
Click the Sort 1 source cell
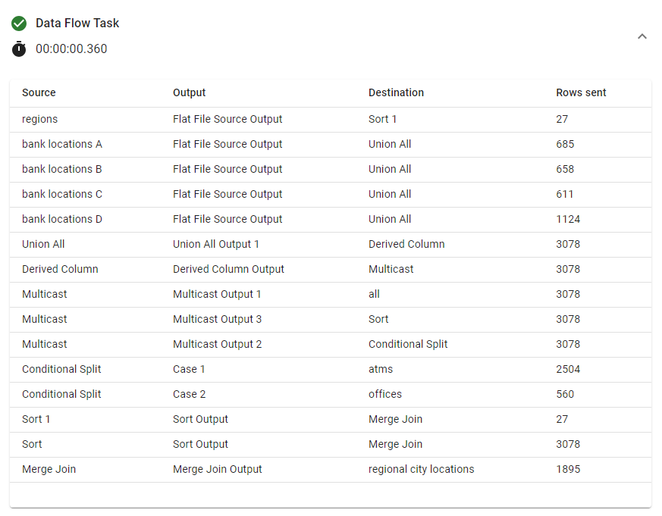point(36,419)
